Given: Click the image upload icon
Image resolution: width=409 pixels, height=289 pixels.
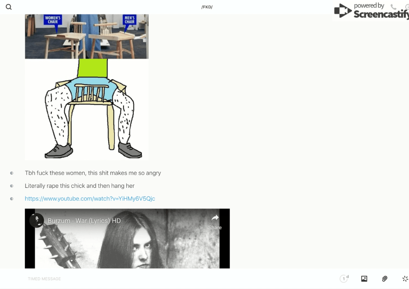Looking at the screenshot, I should tap(364, 279).
